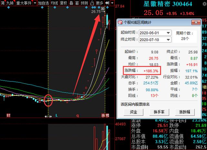The width and height of the screenshot is (207, 150).
Task: Click the 涨 tag at range end
Action: point(103,115)
